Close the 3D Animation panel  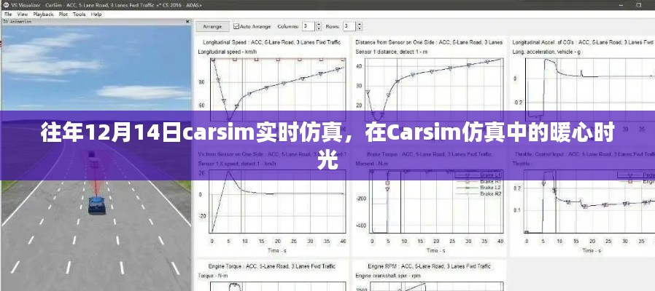187,21
